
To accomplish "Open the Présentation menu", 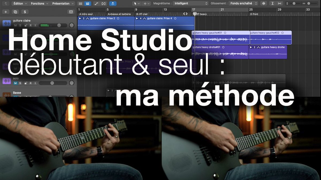I will tap(63, 3).
